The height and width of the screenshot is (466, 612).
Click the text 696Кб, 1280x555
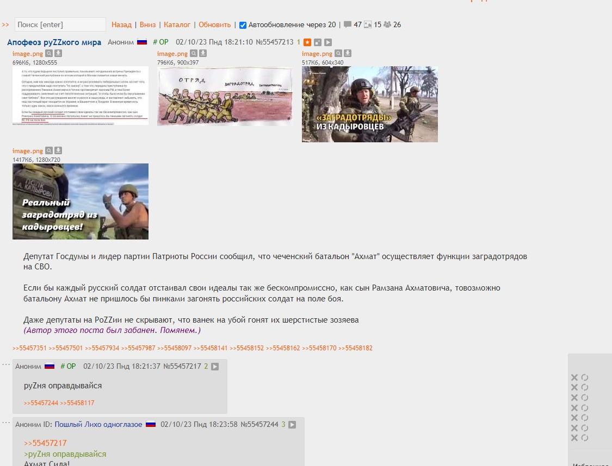pyautogui.click(x=35, y=62)
